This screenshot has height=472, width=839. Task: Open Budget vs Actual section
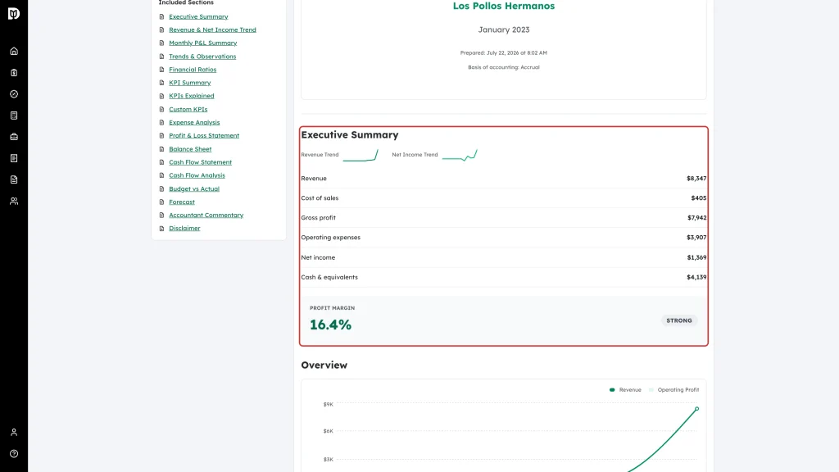(194, 189)
